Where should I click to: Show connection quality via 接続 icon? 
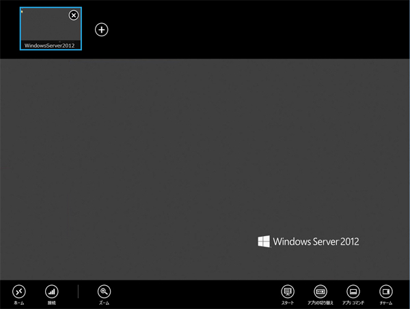(52, 291)
